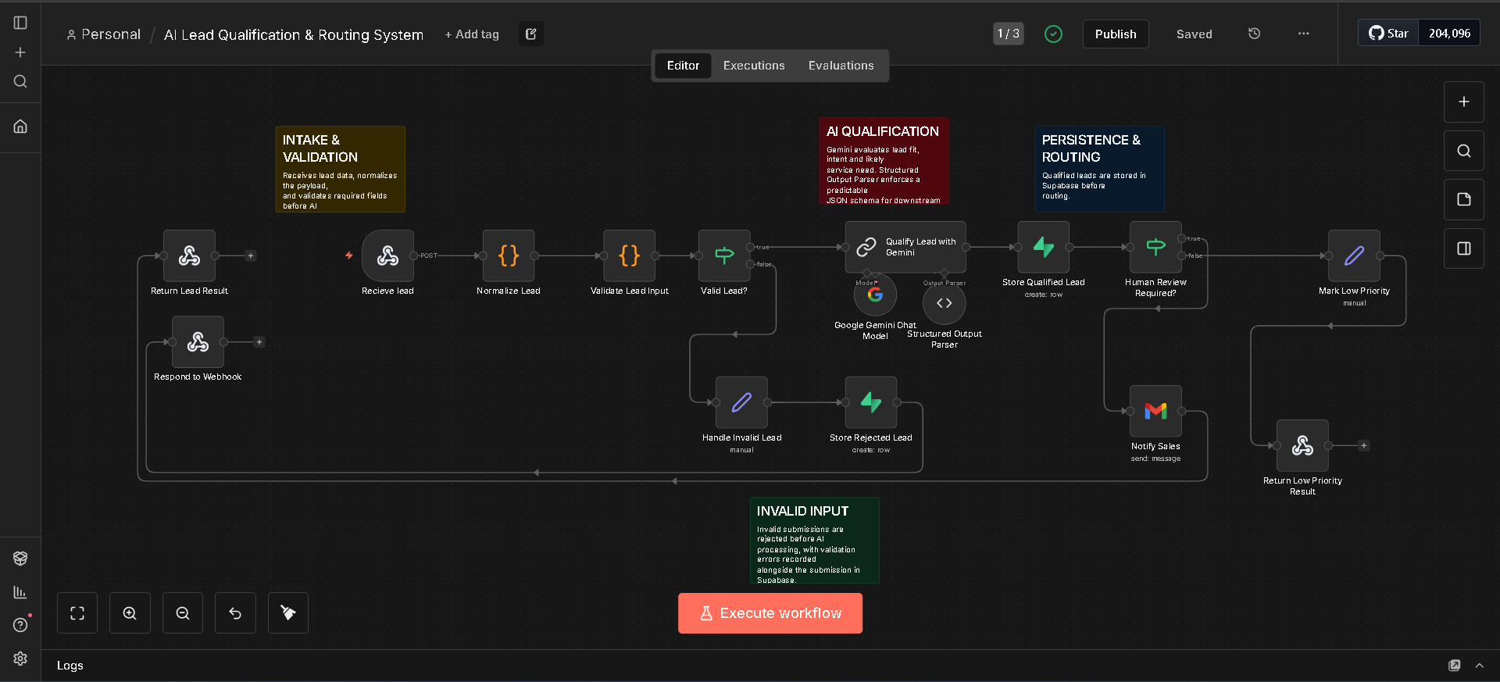Select the Google Gemini Chat Model node

coord(875,295)
